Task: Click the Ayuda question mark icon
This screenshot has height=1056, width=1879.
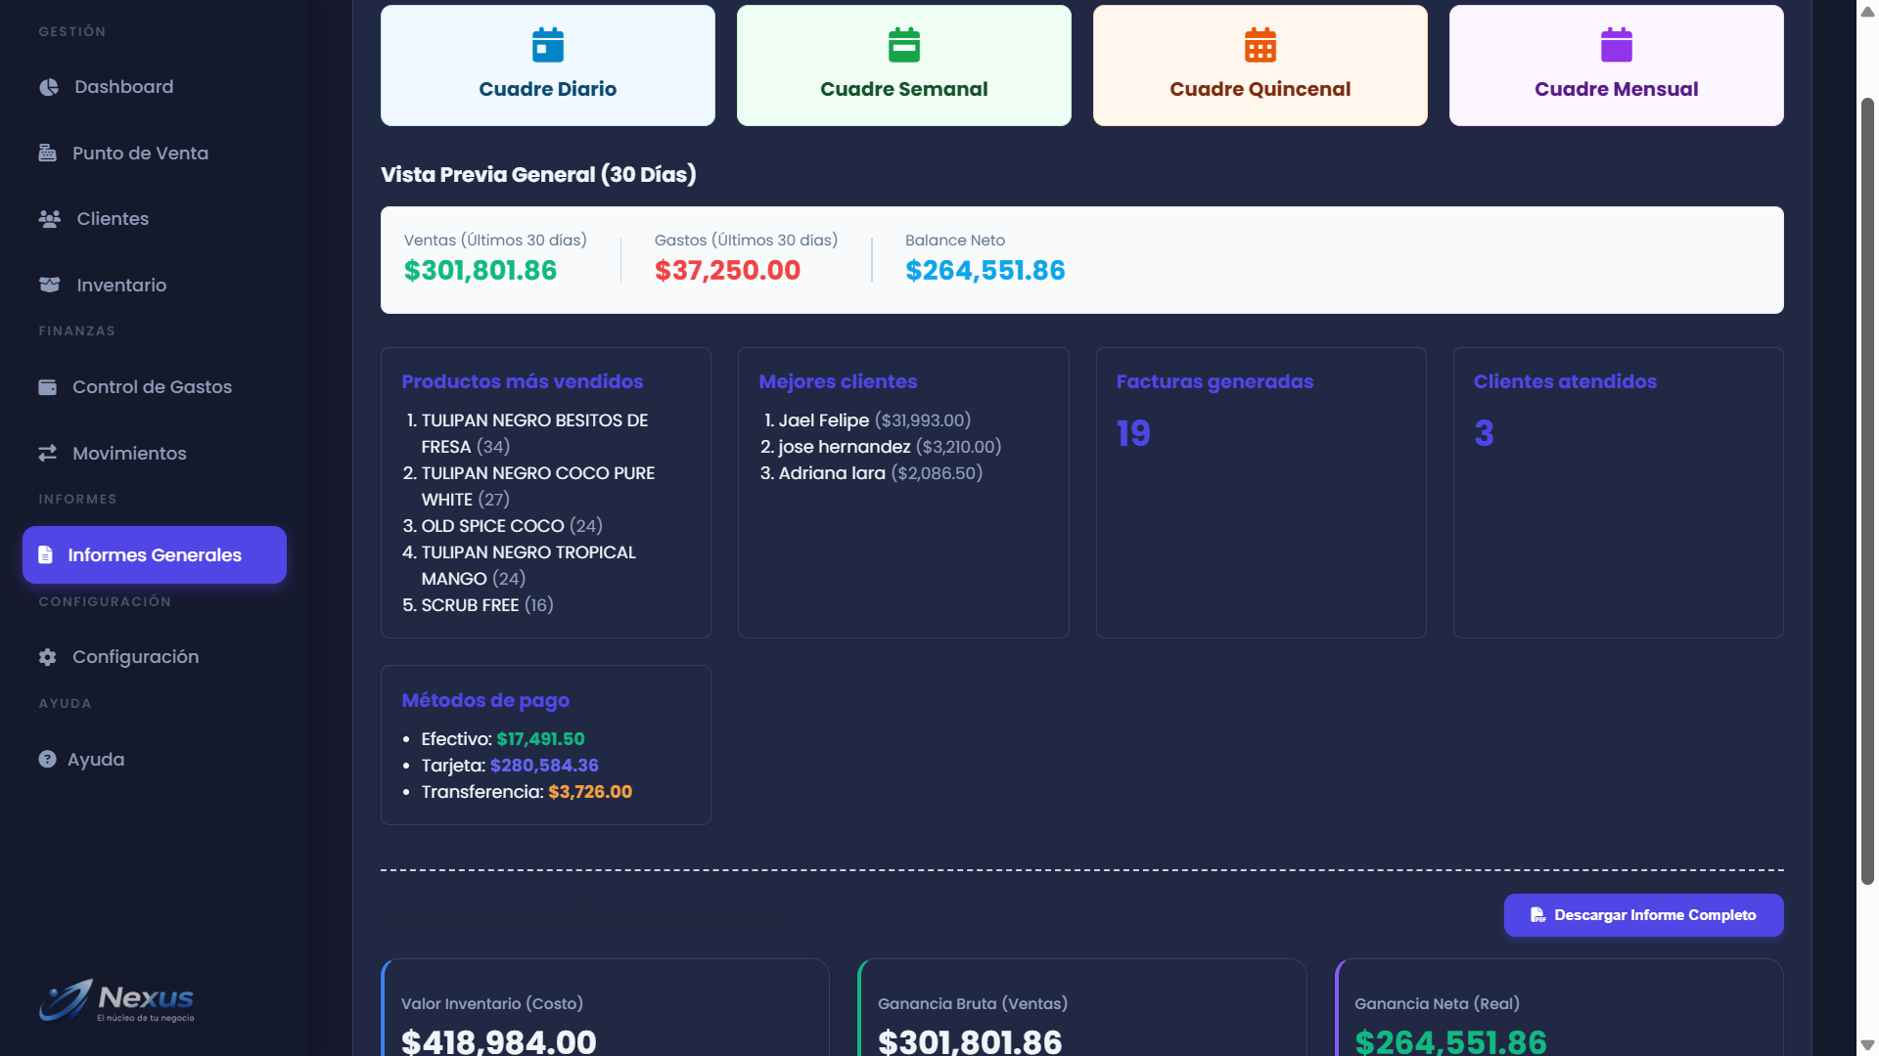Action: tap(47, 760)
